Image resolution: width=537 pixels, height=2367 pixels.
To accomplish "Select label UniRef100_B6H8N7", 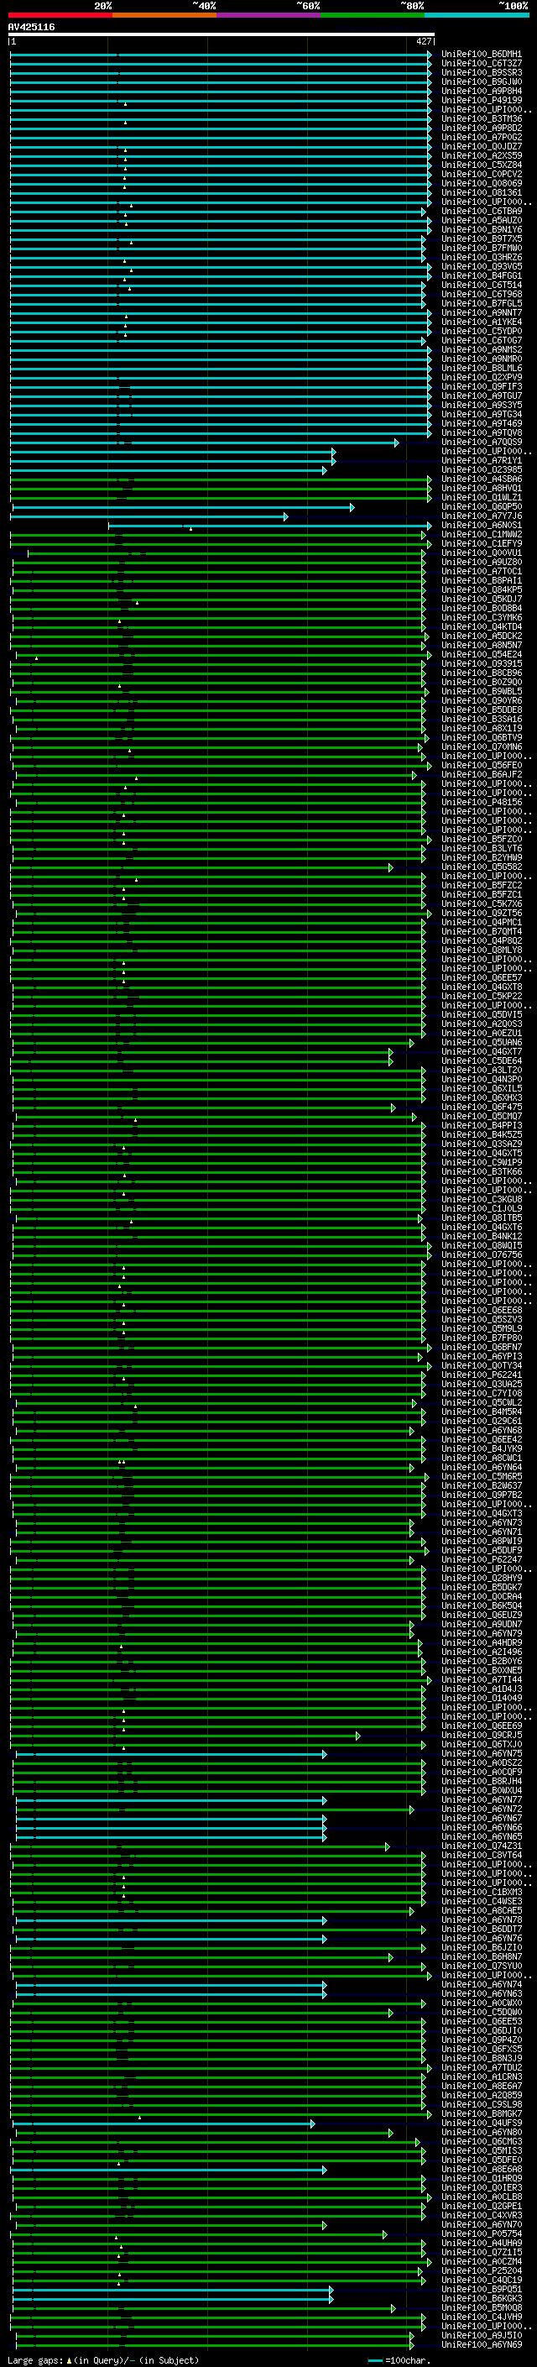I will coord(482,1957).
